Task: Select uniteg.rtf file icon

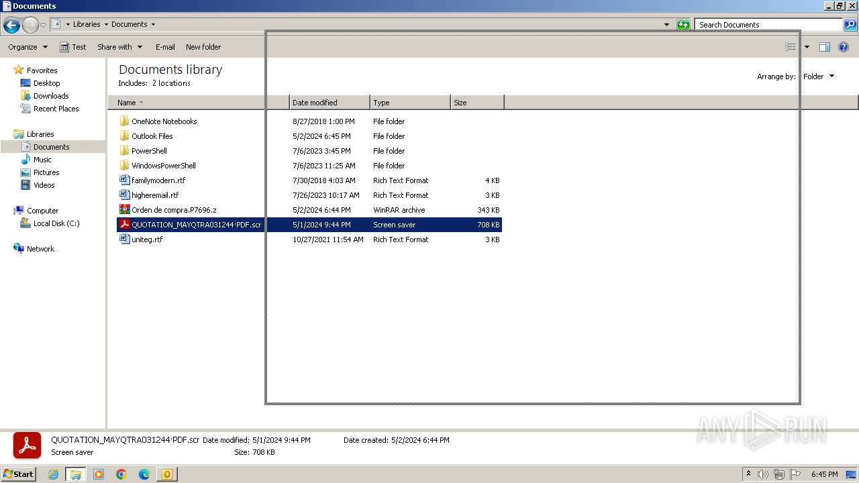Action: click(x=124, y=239)
